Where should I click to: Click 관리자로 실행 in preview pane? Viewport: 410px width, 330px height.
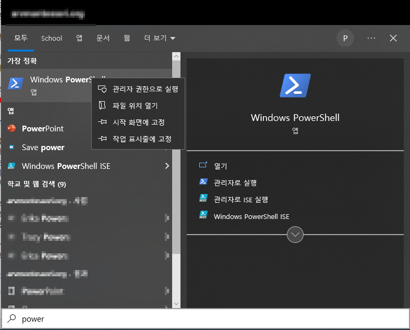(235, 182)
